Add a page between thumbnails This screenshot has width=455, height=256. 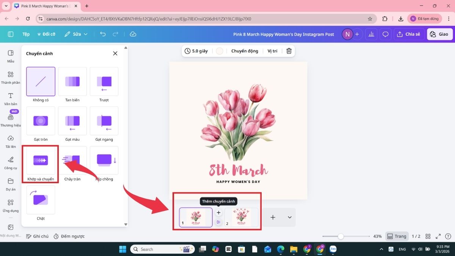click(218, 213)
